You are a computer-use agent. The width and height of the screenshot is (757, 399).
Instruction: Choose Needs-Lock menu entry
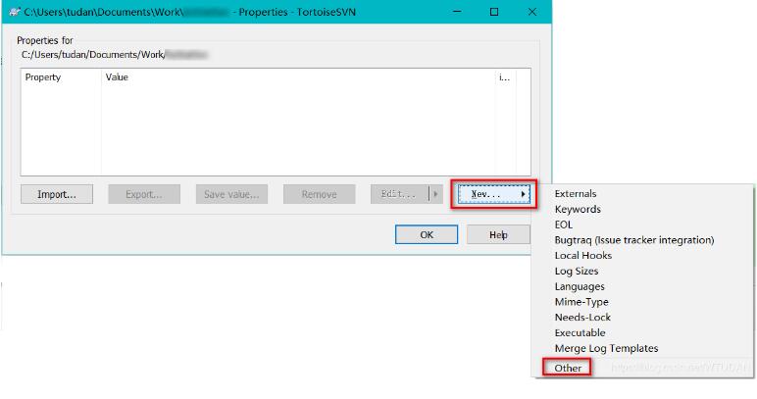(x=582, y=317)
